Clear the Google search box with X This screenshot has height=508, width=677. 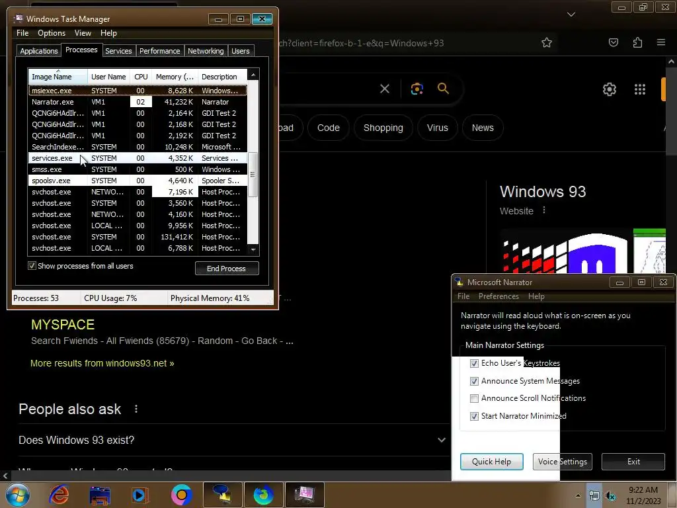384,89
